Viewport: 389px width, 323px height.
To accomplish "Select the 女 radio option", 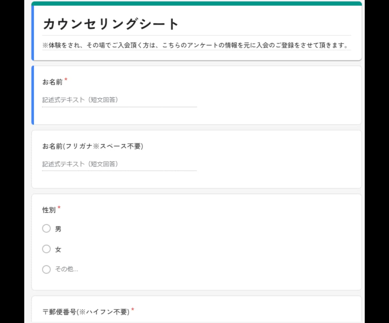I will click(47, 249).
